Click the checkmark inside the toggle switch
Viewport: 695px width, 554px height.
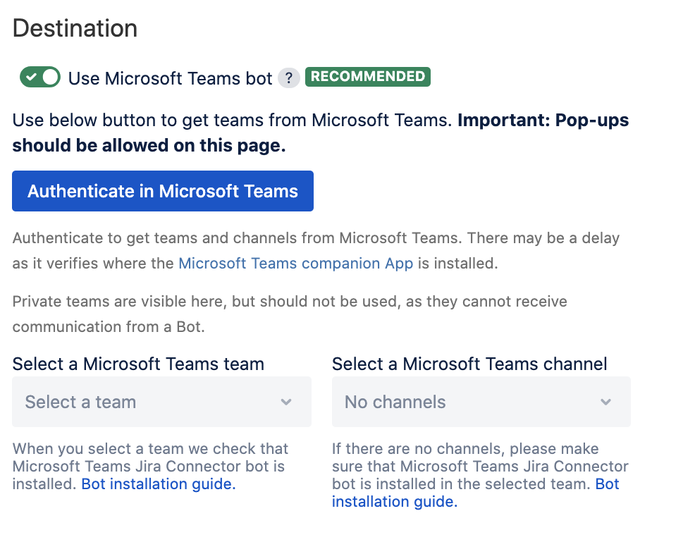[31, 78]
